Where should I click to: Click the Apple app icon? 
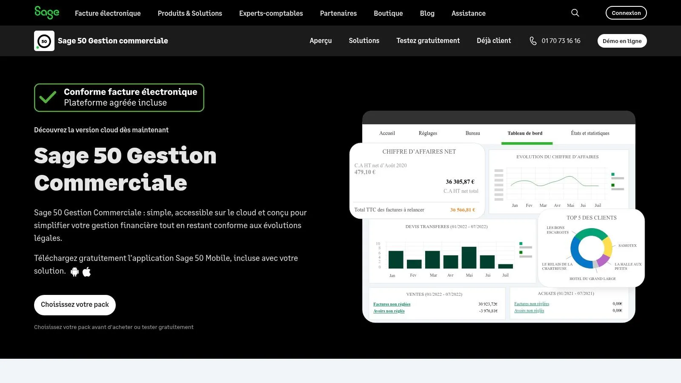pos(87,272)
